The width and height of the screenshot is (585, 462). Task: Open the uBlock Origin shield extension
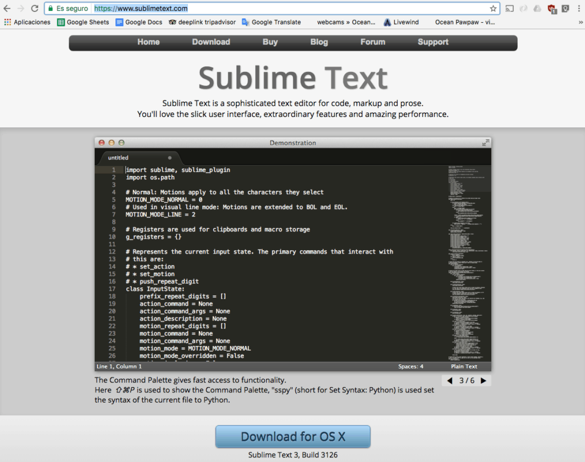(552, 9)
